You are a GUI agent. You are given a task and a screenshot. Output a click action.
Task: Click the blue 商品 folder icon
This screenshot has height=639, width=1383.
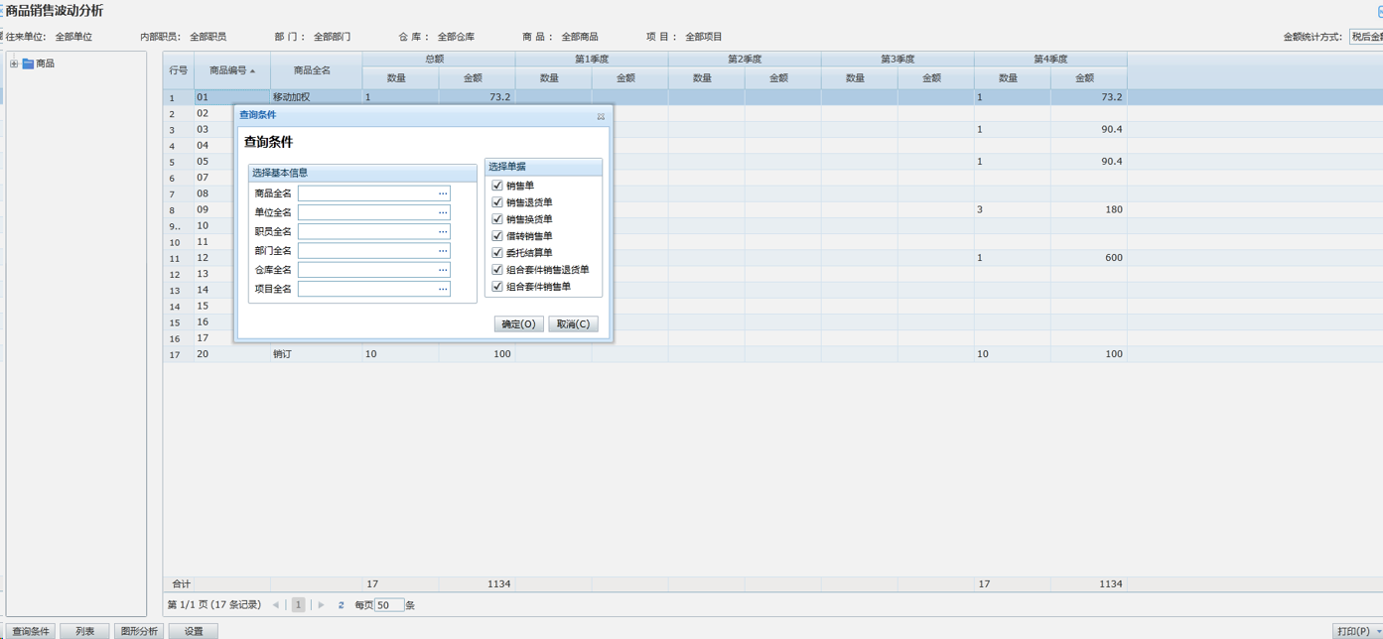(x=28, y=64)
